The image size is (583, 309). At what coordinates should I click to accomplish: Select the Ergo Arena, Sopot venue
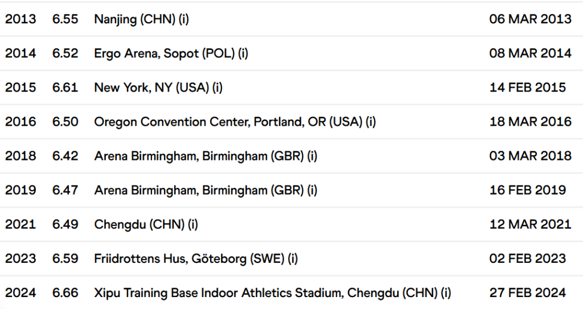coord(171,53)
